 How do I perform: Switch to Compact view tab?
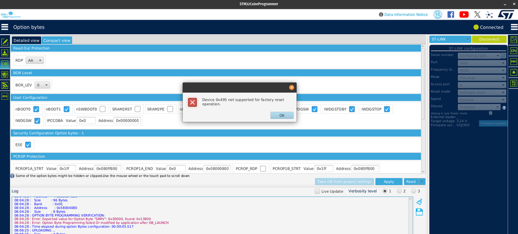click(x=57, y=40)
